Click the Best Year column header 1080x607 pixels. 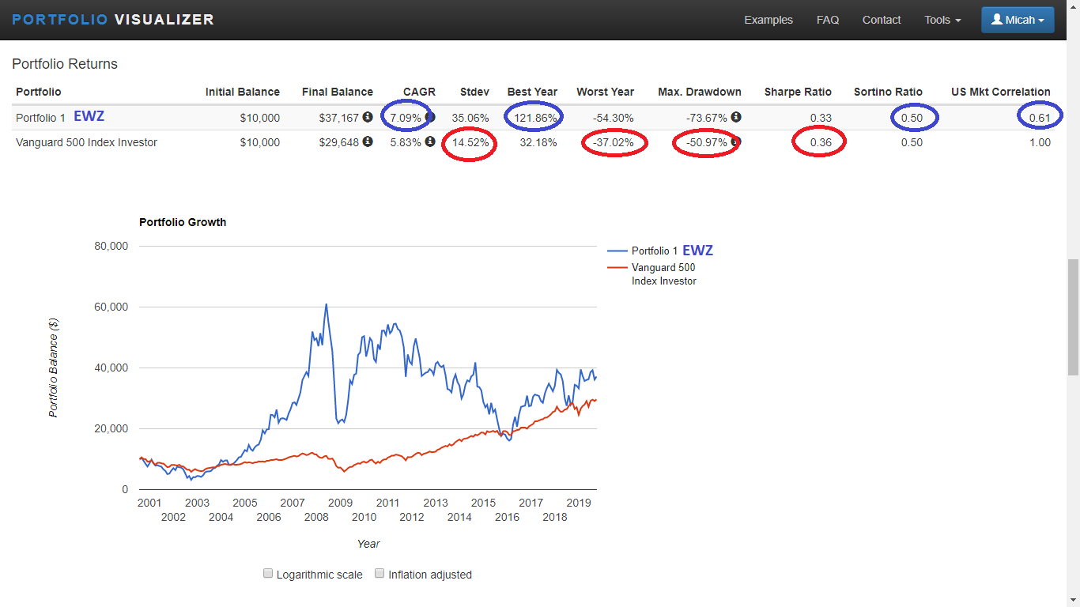coord(532,92)
